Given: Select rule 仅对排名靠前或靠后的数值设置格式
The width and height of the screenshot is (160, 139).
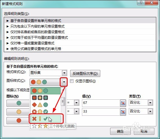Looking at the screenshot, I should pos(80,32).
